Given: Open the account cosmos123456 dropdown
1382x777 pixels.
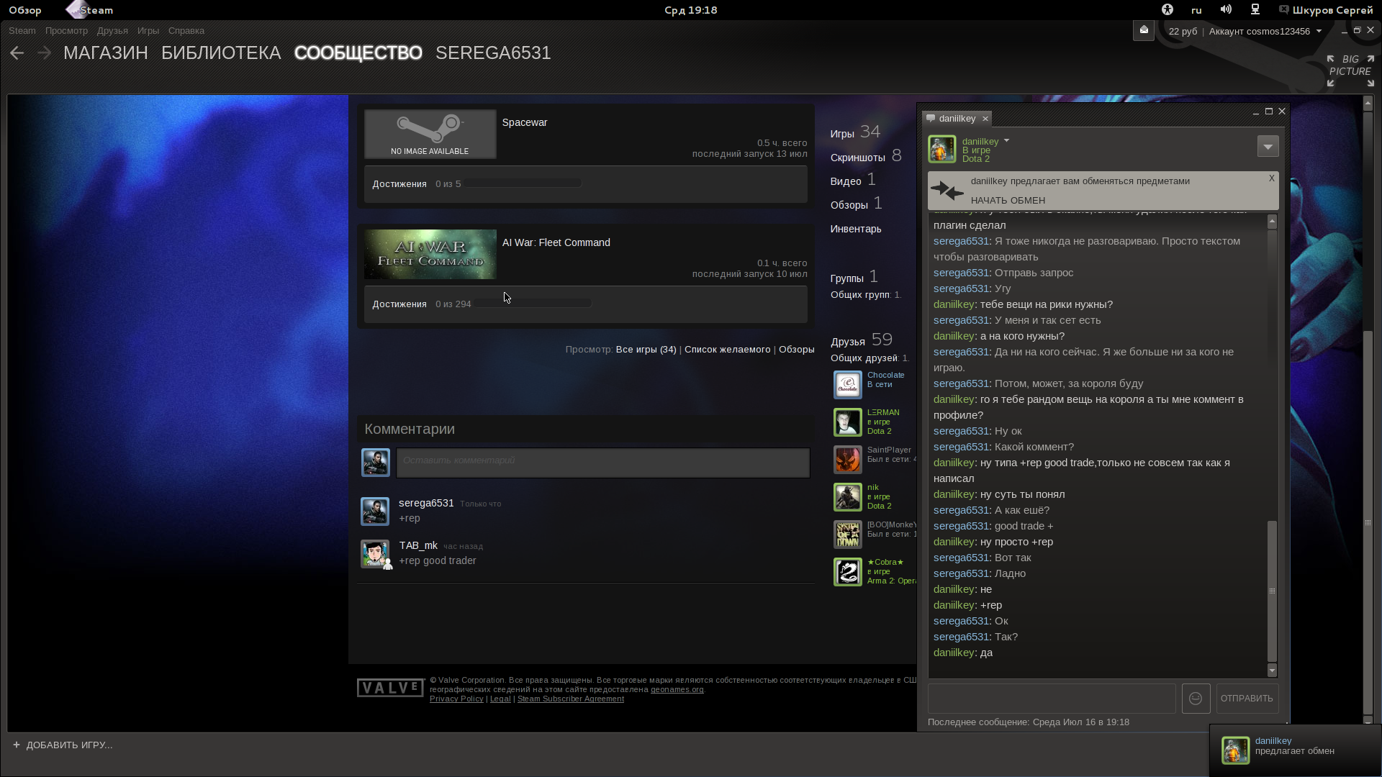Looking at the screenshot, I should click(x=1265, y=31).
